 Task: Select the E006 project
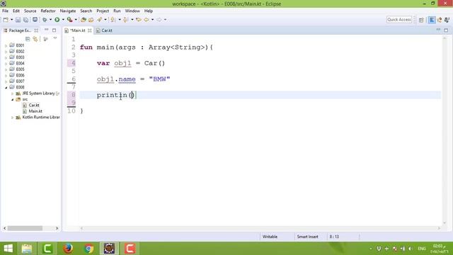click(x=20, y=75)
